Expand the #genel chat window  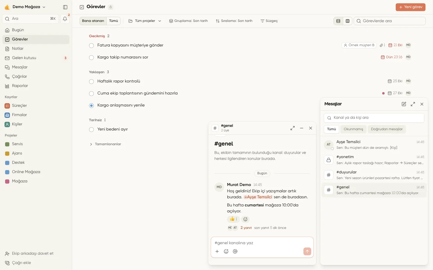click(293, 128)
